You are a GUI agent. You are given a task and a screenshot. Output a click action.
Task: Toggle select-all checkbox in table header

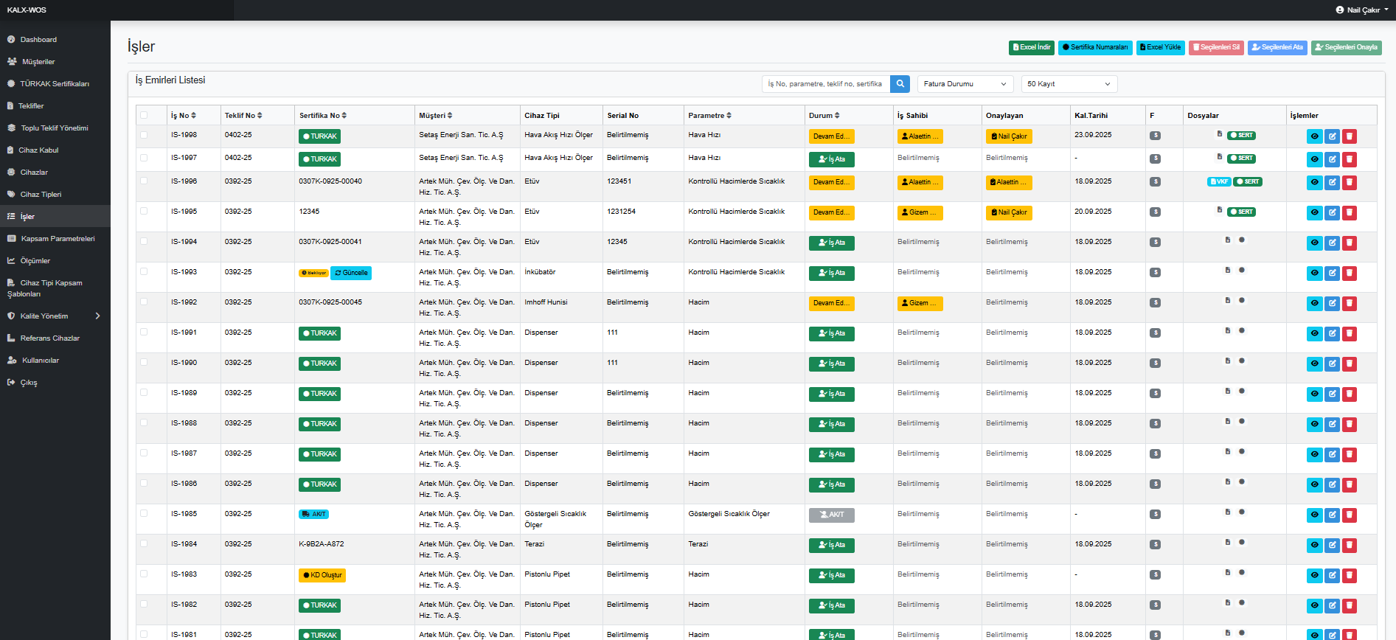144,115
